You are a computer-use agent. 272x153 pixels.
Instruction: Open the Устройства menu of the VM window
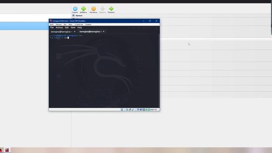(79, 25)
